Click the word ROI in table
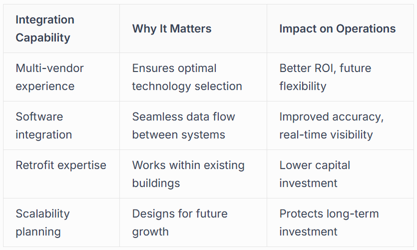 [x=325, y=68]
